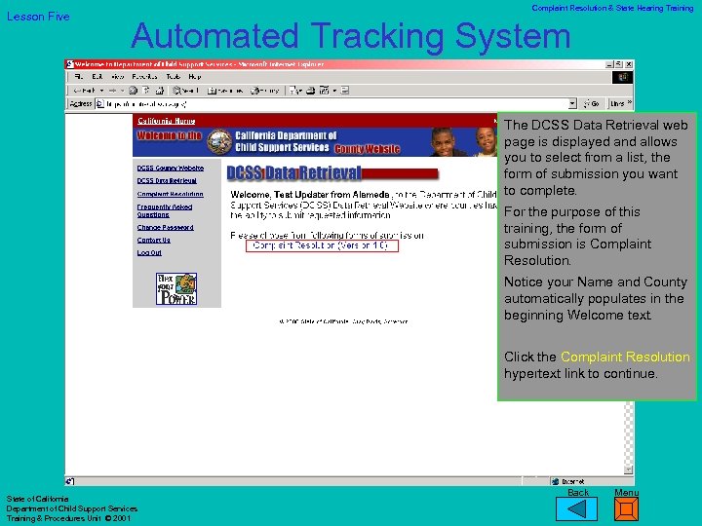The height and width of the screenshot is (526, 702).
Task: Click the Go button beside address bar
Action: [x=592, y=104]
